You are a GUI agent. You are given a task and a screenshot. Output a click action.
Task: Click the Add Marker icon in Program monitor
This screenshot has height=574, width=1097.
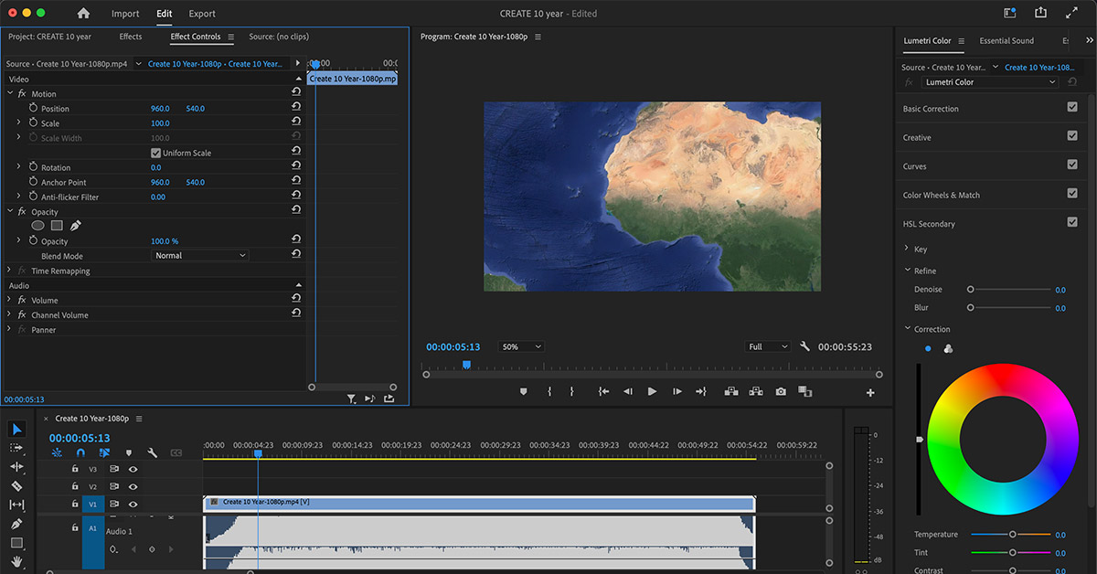(x=522, y=391)
